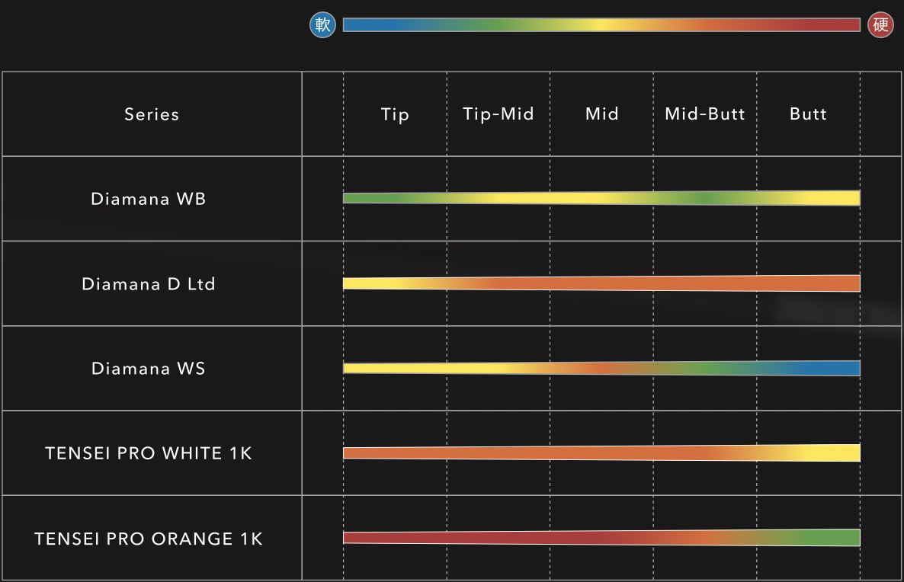Click the soft-to-hard gradient legend bar
The image size is (904, 582).
601,25
